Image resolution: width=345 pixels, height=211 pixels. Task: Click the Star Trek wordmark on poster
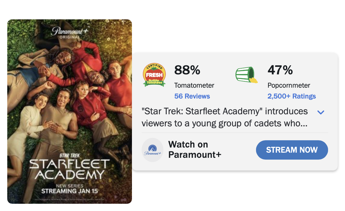click(70, 156)
